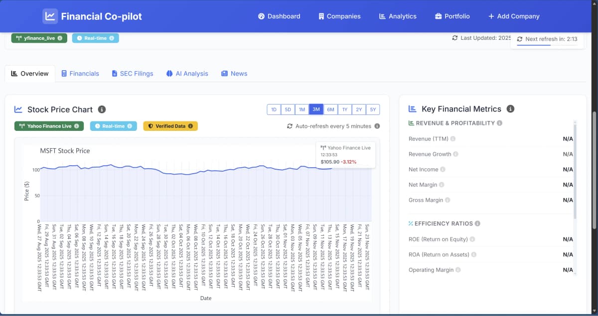Switch chart period to 6M

click(330, 109)
